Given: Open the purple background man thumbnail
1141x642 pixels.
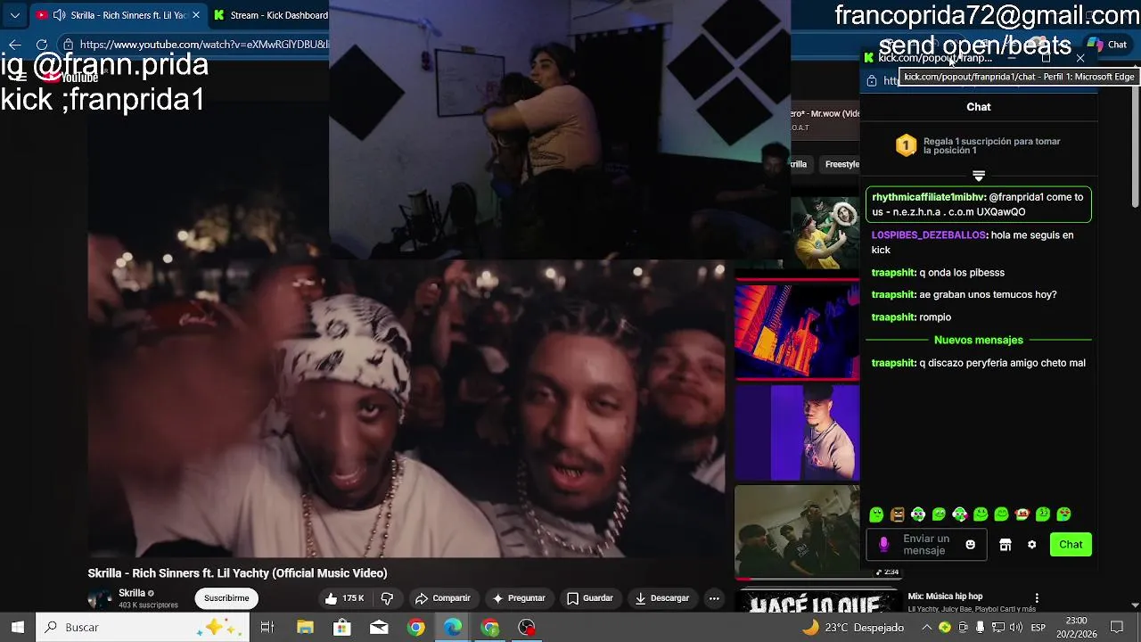Looking at the screenshot, I should (797, 432).
